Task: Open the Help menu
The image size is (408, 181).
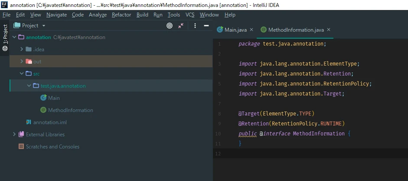Action: (230, 15)
